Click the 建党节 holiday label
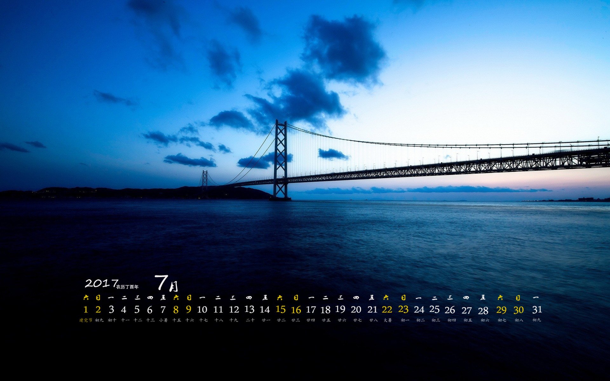The image size is (610, 381). 86,320
